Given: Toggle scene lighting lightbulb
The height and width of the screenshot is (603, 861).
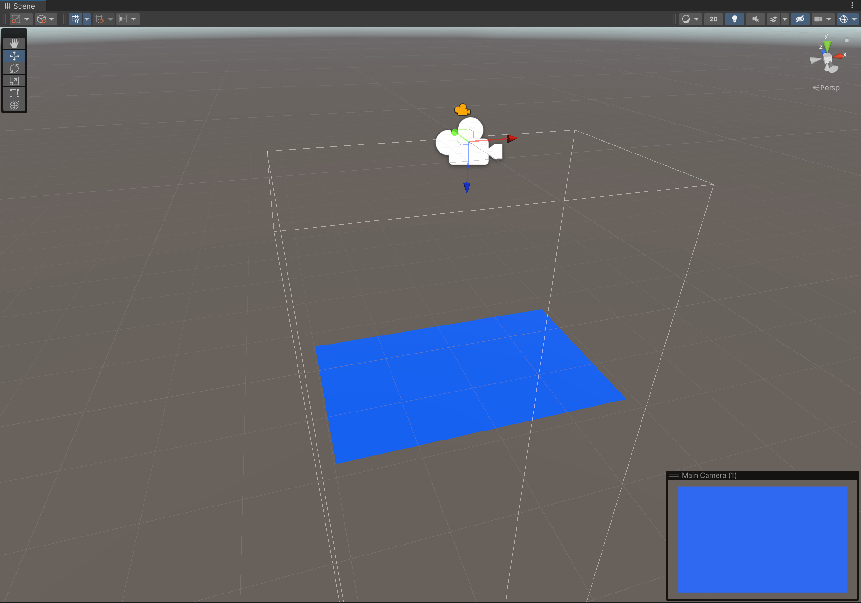Looking at the screenshot, I should [735, 19].
